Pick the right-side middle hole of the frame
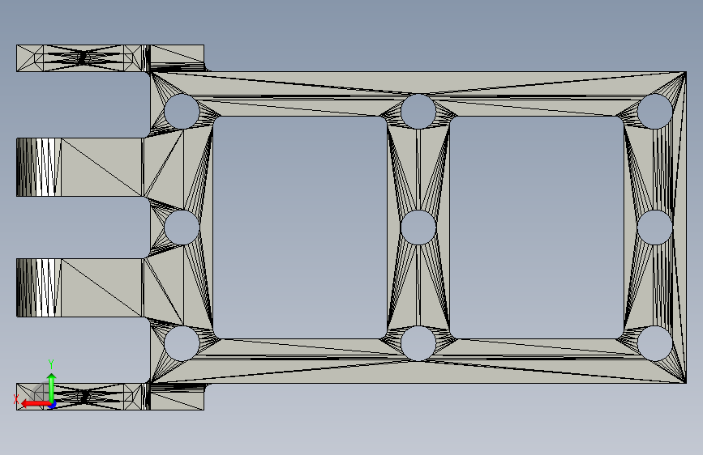Viewport: 703px width, 455px height. pos(655,227)
